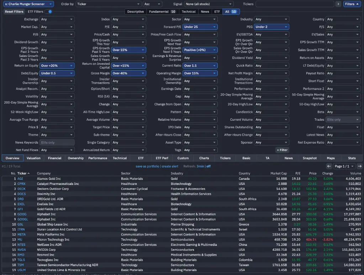Screen dimensions: 364x275
Task: Set refresh to 3min
Action: coord(200,166)
